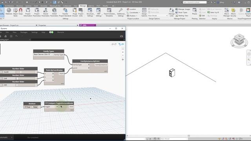251x141 pixels.
Task: Open the Macro Manager
Action: (227, 12)
